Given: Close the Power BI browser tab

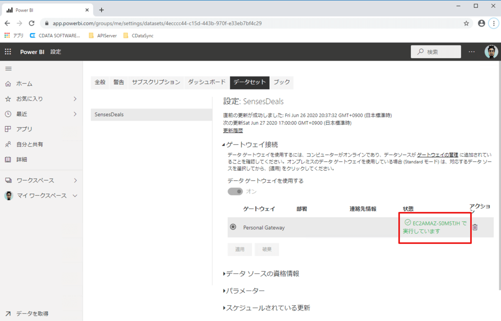Looking at the screenshot, I should point(87,10).
